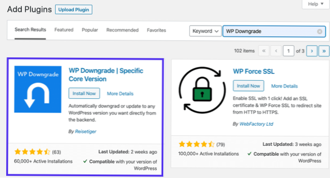Click the WP Downgrade compatibility checkmark
Viewport: 330px width, 178px height.
pyautogui.click(x=85, y=161)
